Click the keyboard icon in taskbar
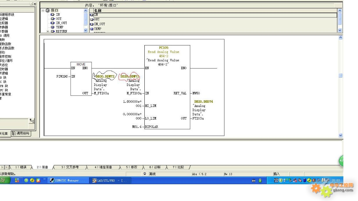The image size is (358, 201). [254, 180]
